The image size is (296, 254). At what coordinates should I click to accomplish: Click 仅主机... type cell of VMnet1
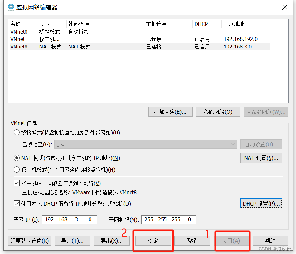49,39
